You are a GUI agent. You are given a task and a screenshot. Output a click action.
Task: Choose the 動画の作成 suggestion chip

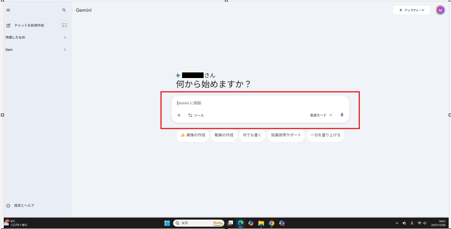224,135
